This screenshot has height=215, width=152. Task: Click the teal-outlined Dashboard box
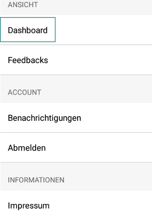point(28,30)
